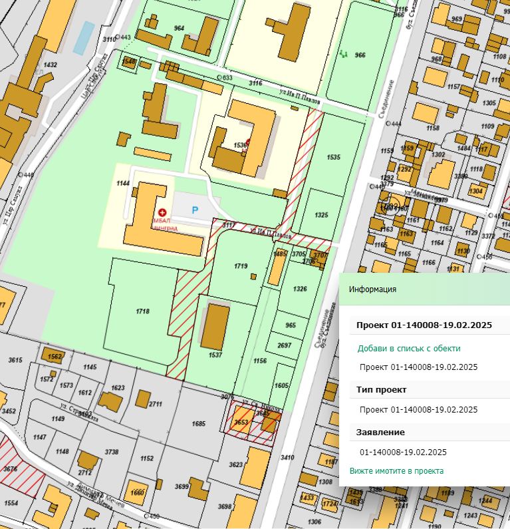Click the light blue pool shape near parcel 1432
Screen dimensions: 510x529
(x=84, y=38)
